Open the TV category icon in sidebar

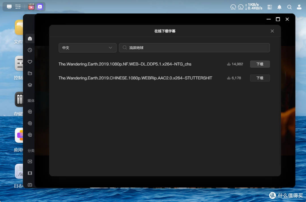30,185
